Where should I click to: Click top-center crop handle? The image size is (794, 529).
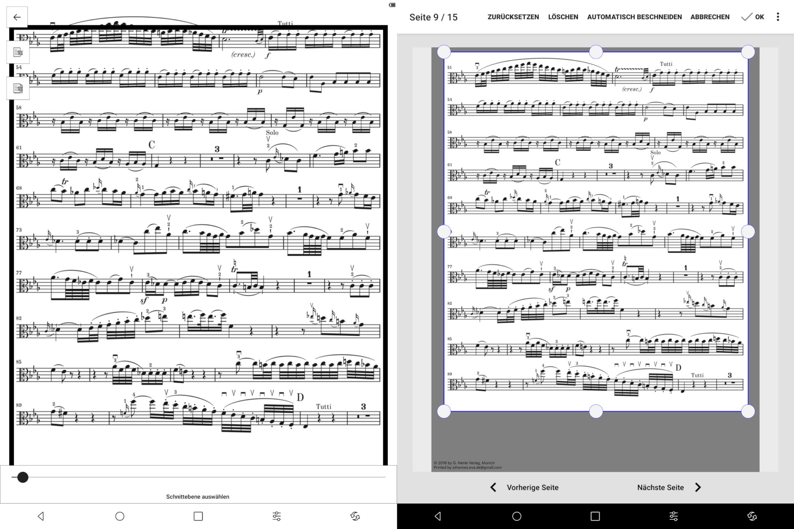pyautogui.click(x=596, y=52)
